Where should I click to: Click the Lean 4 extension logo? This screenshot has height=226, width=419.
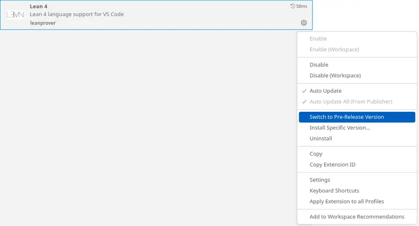click(x=15, y=14)
